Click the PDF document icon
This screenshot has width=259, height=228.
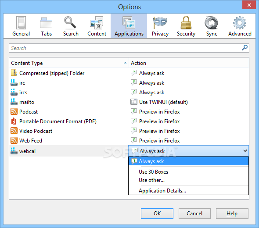coord(14,121)
